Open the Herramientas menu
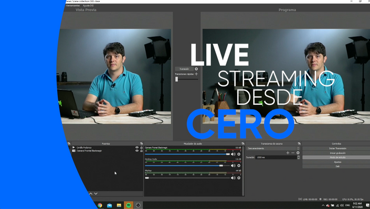The width and height of the screenshot is (370, 209). [x=73, y=5]
